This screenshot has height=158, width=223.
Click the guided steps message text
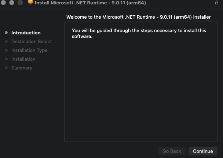(139, 33)
